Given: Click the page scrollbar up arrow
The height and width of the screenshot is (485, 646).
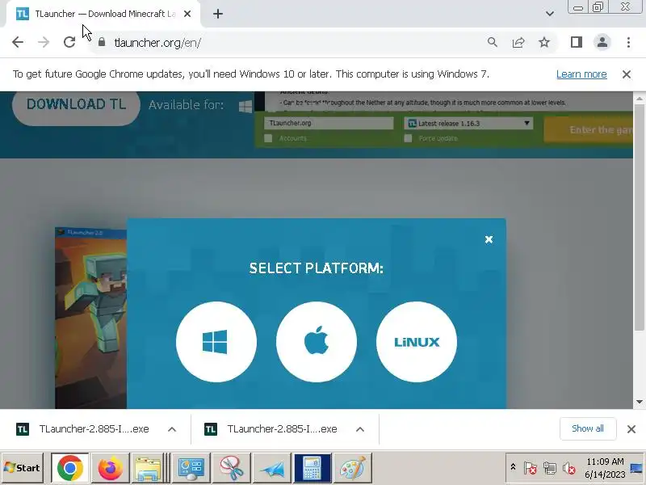Looking at the screenshot, I should pyautogui.click(x=639, y=99).
